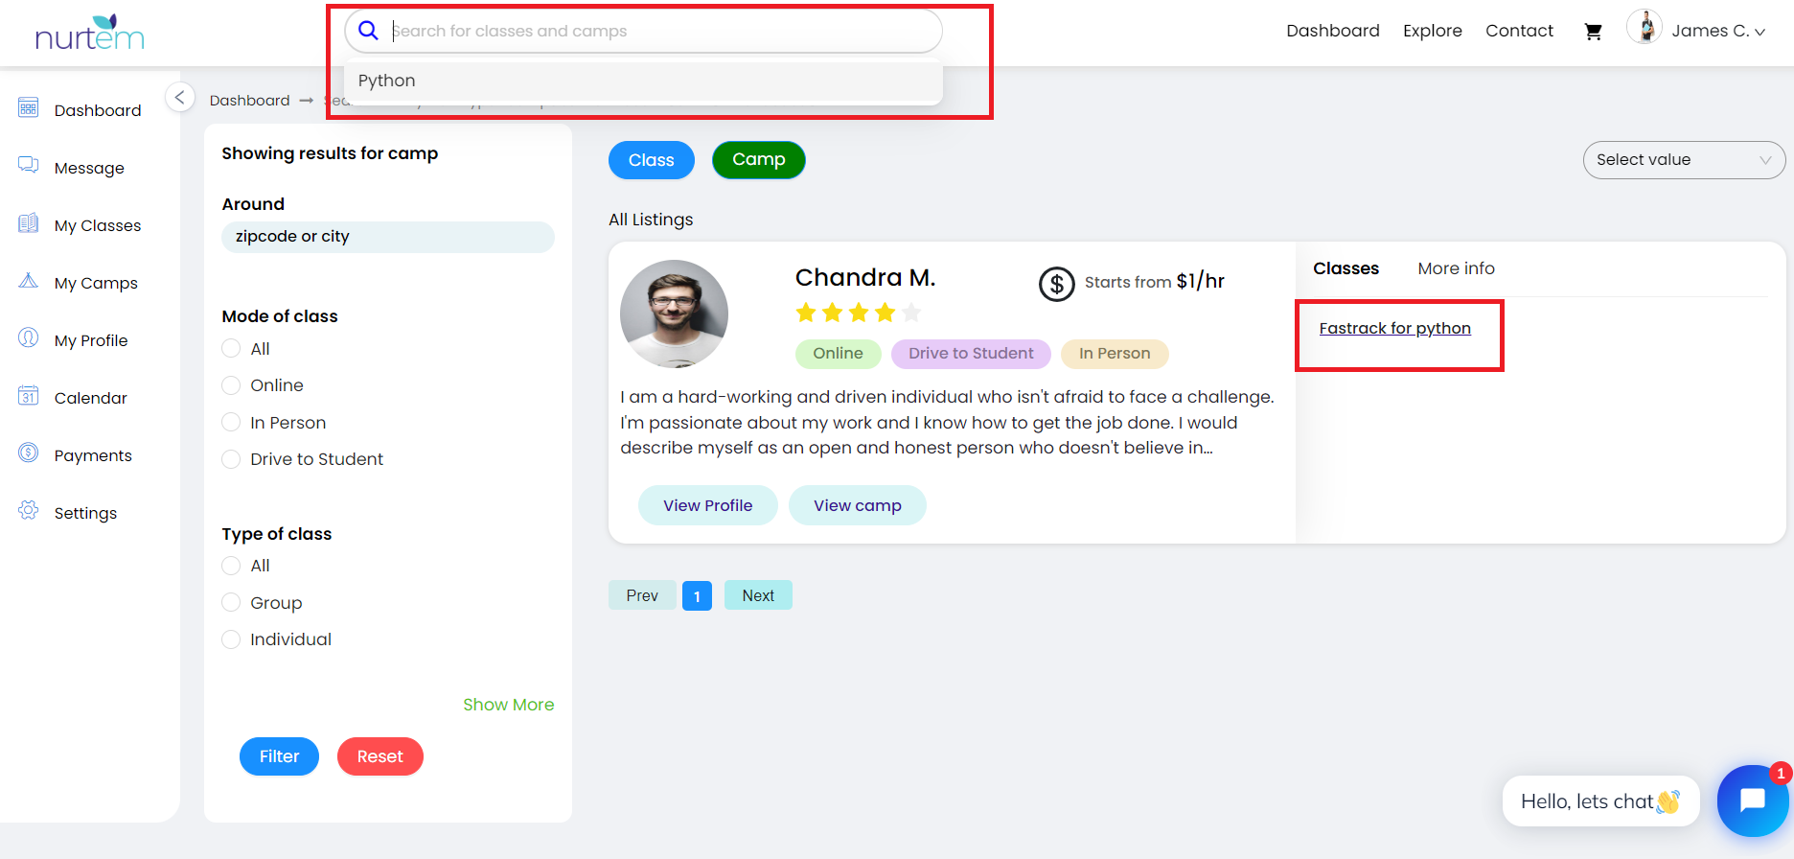The width and height of the screenshot is (1794, 859).
Task: Switch to the More info tab
Action: coord(1456,268)
